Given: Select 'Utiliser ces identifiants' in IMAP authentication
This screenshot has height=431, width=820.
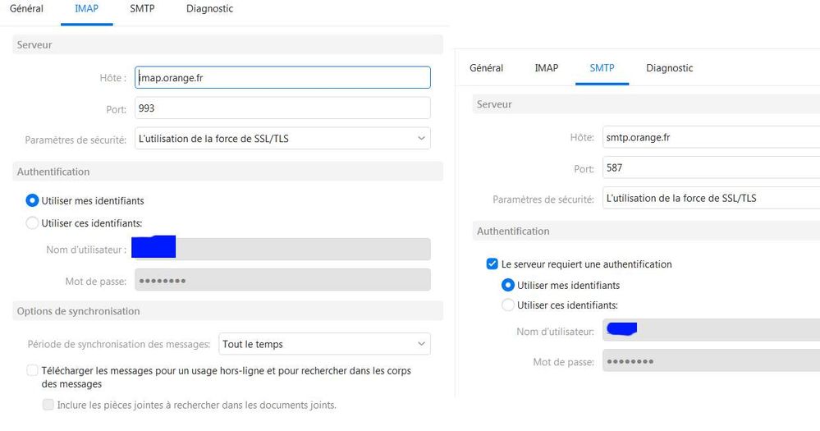Looking at the screenshot, I should point(33,222).
